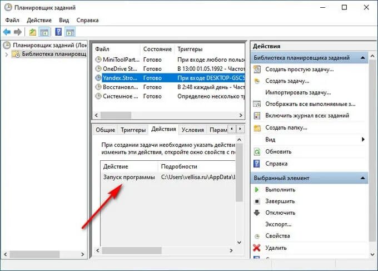378x271 pixels.
Task: Toggle the action pane toolbar icon
Action: (70, 32)
